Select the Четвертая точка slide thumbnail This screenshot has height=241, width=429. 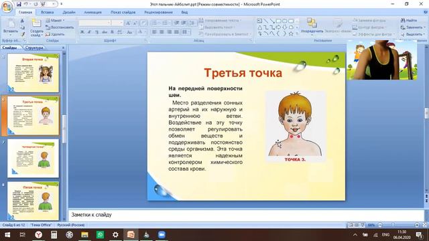[x=33, y=159]
